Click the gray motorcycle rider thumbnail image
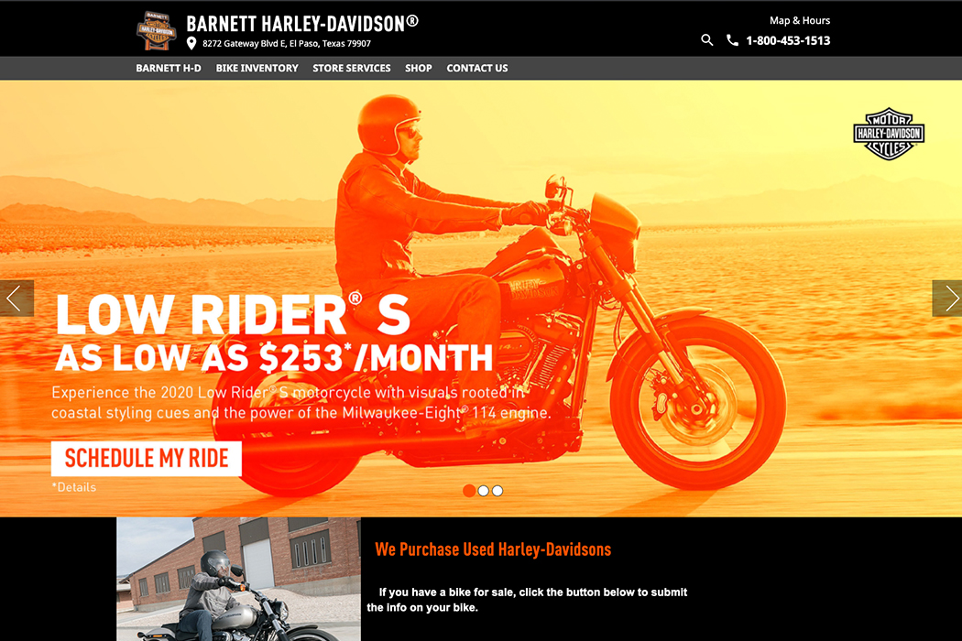This screenshot has height=641, width=962. tap(238, 579)
